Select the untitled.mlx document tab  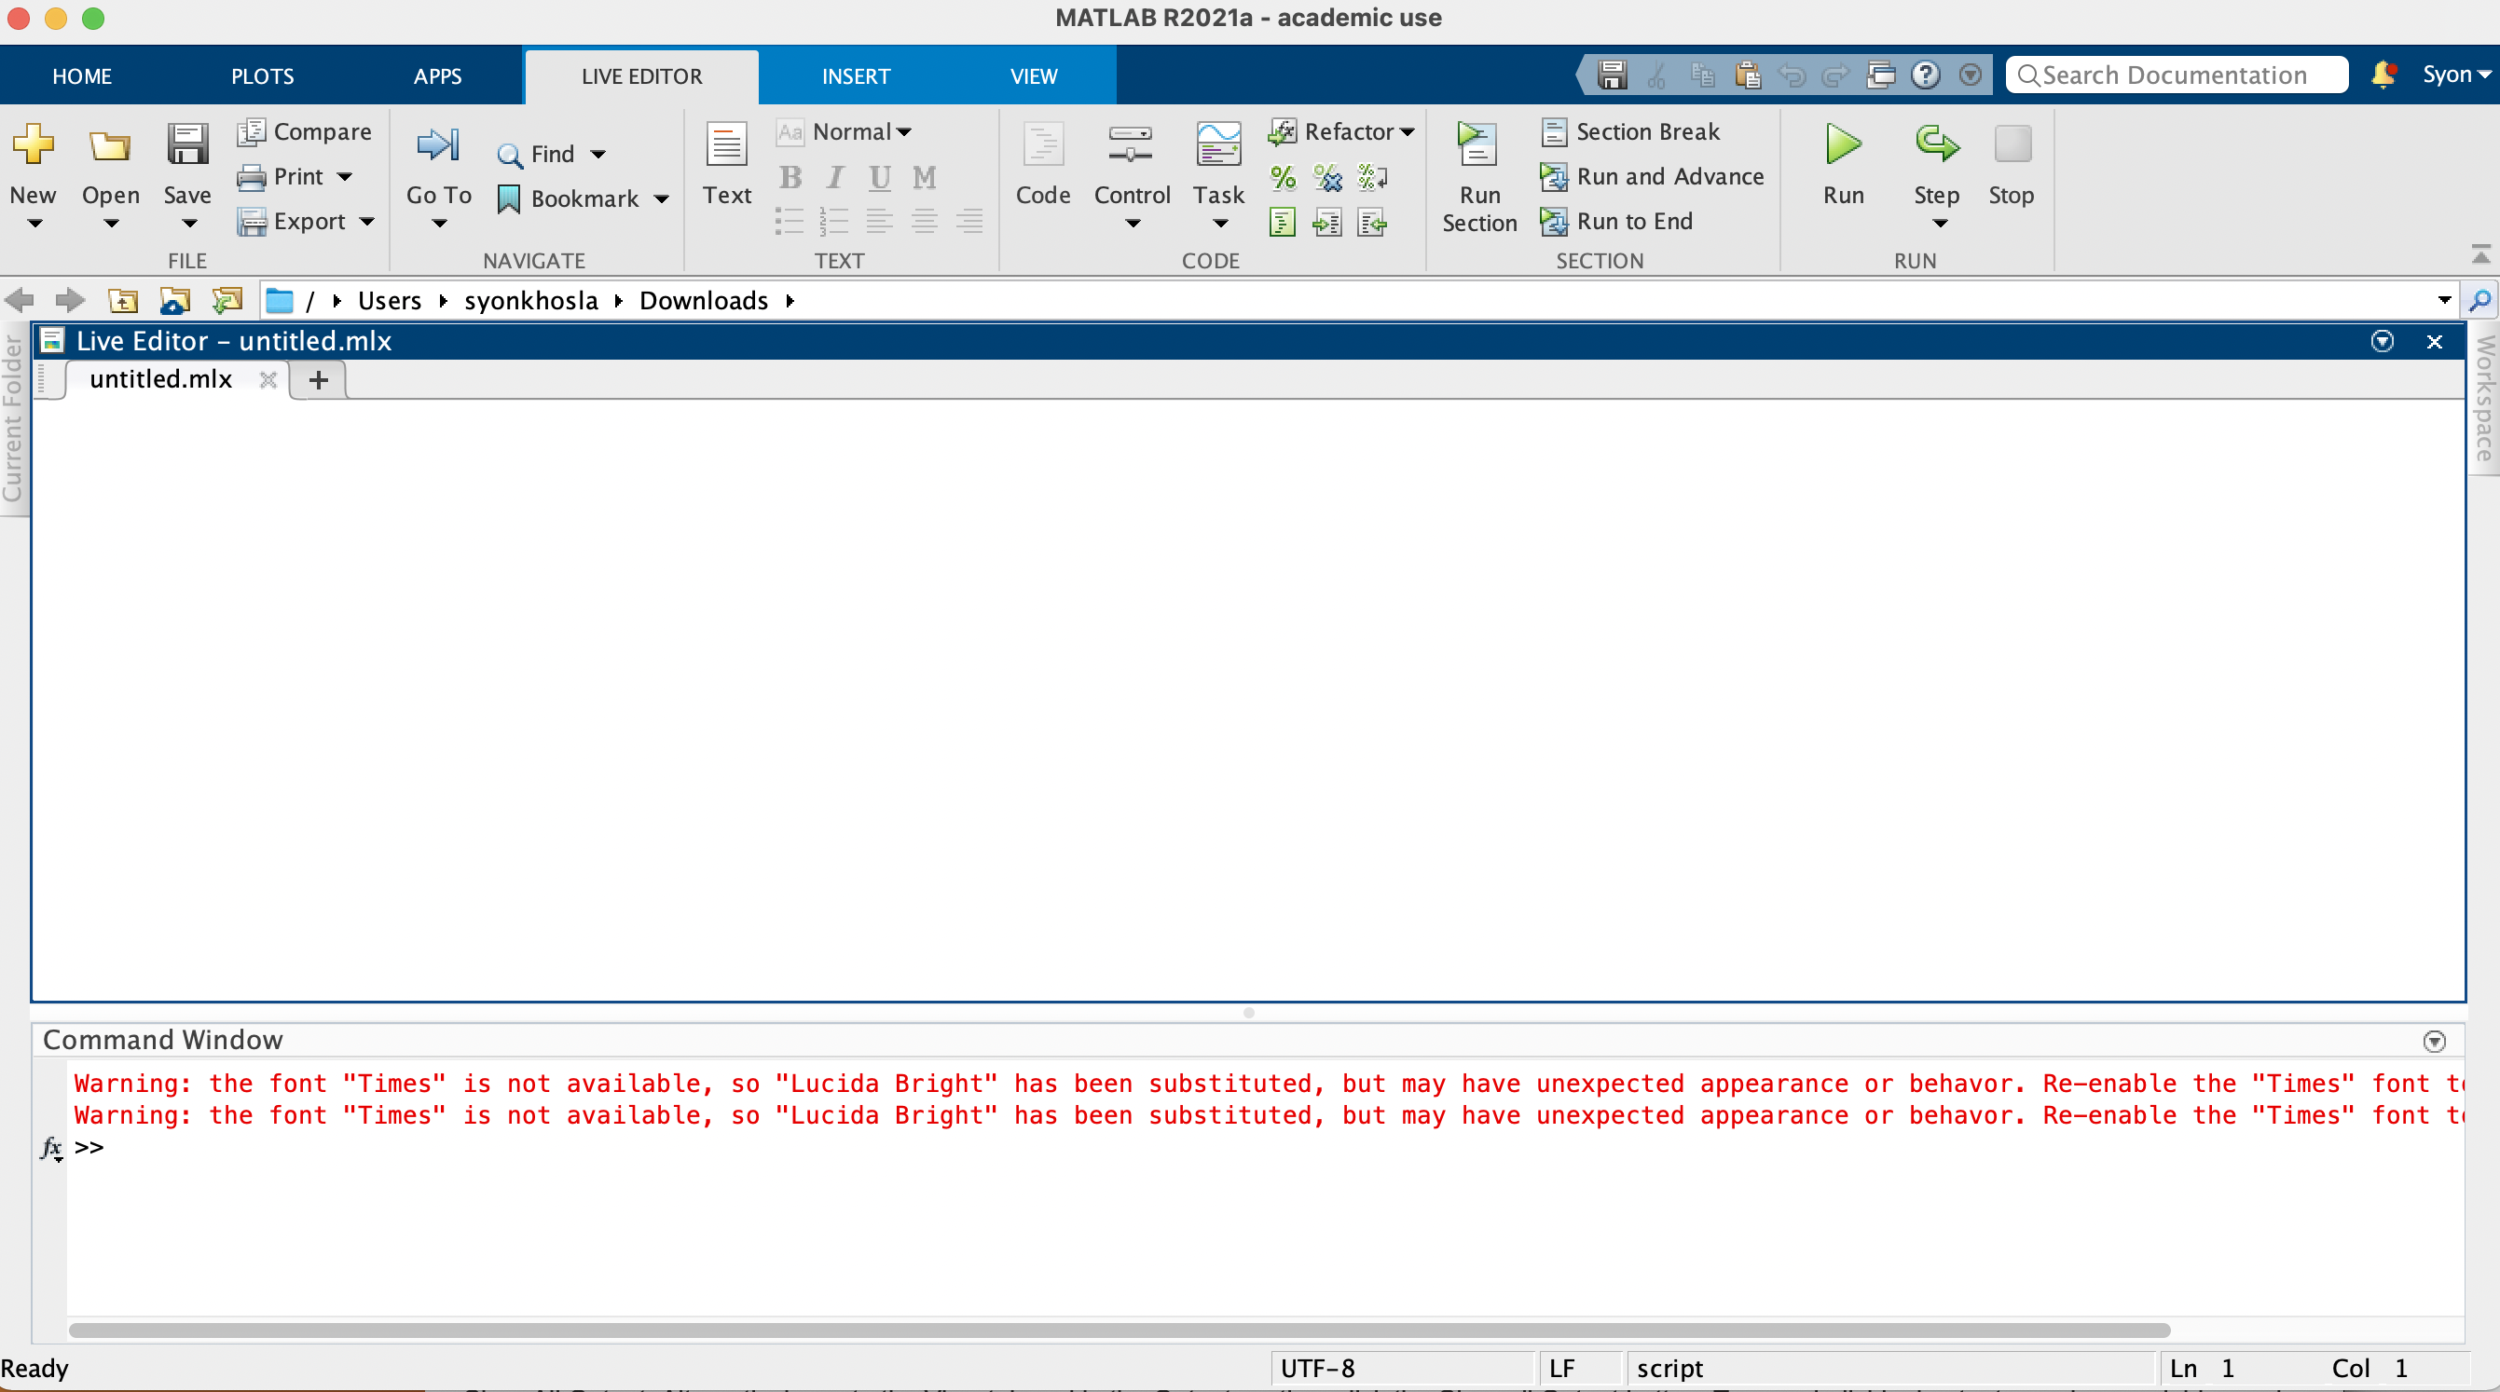tap(161, 379)
